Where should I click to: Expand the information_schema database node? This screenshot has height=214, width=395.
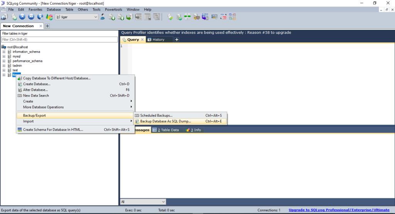pos(4,52)
